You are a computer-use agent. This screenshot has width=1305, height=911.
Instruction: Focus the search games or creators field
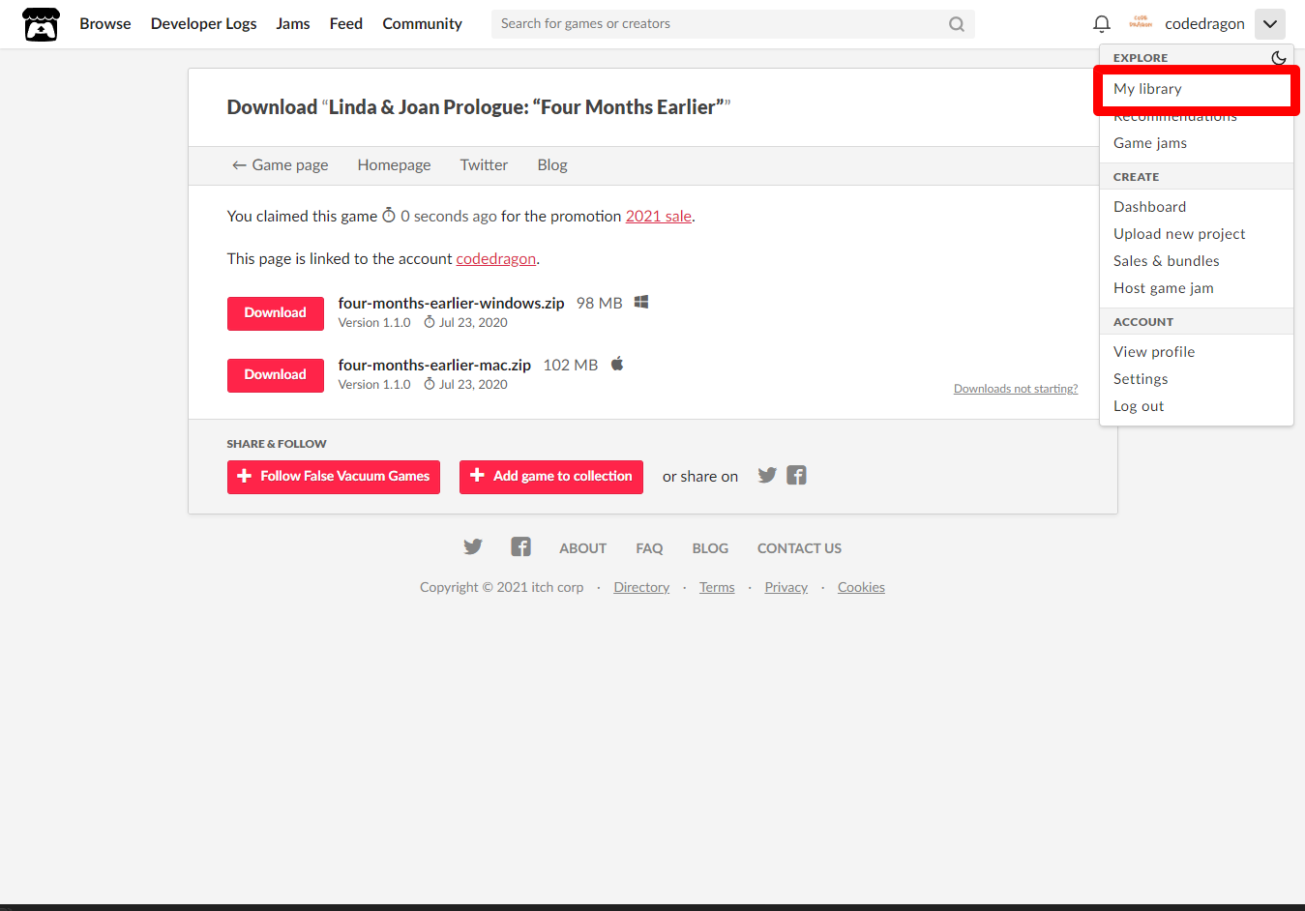tap(732, 24)
